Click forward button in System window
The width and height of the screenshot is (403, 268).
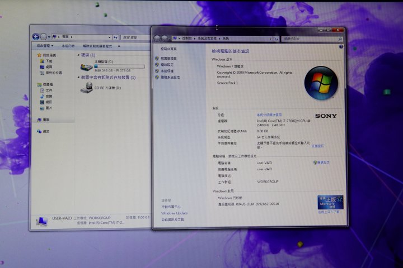pyautogui.click(x=165, y=39)
